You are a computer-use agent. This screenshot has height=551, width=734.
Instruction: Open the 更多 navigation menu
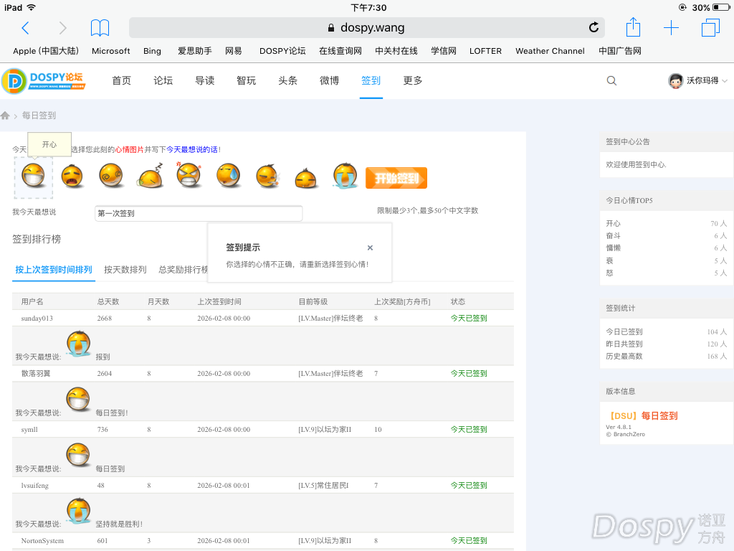click(x=413, y=81)
